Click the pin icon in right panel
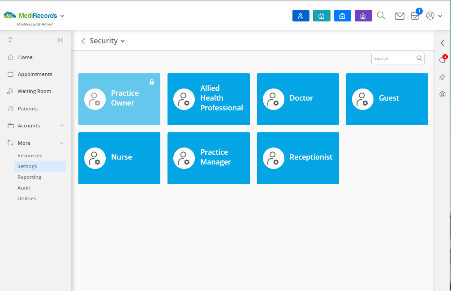 (442, 77)
